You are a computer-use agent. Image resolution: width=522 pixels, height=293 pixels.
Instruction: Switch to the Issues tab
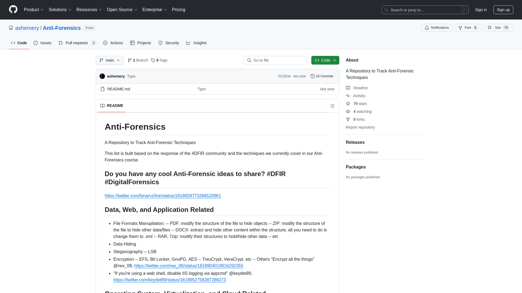42,43
